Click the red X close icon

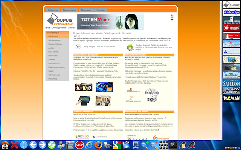click(x=14, y=145)
